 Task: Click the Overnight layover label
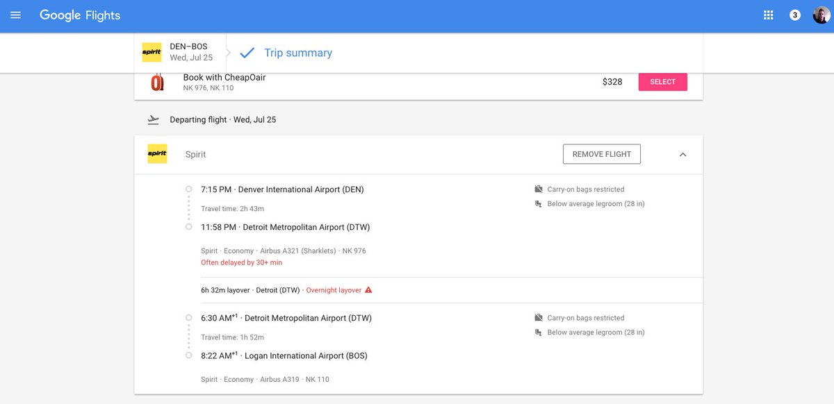[x=334, y=290]
